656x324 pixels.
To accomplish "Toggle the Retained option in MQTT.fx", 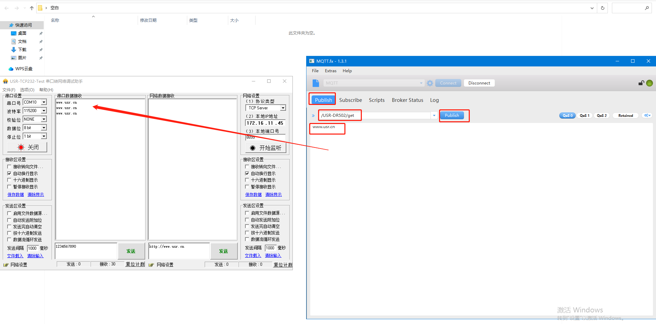I will (625, 115).
